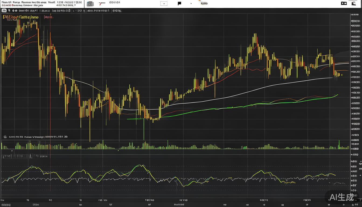362x207 pixels.
Task: Click the volume indicator label text
Action: (x=38, y=137)
